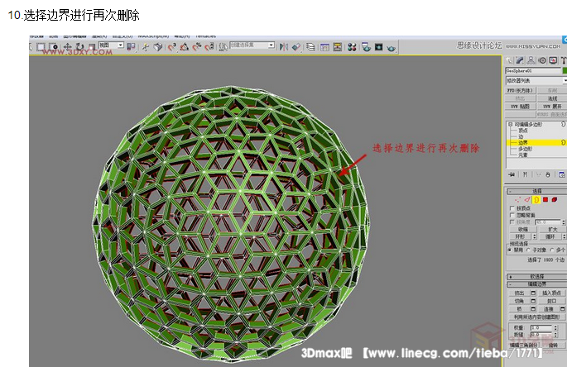Open the 修改器列表 dropdown
Screen dimensions: 567x367
pos(536,80)
